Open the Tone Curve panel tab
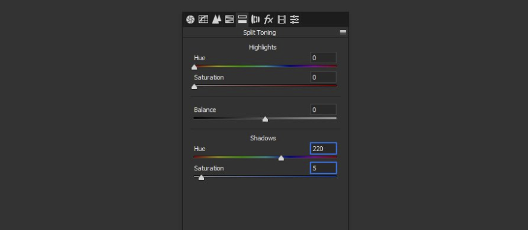The height and width of the screenshot is (230, 528). pos(203,19)
